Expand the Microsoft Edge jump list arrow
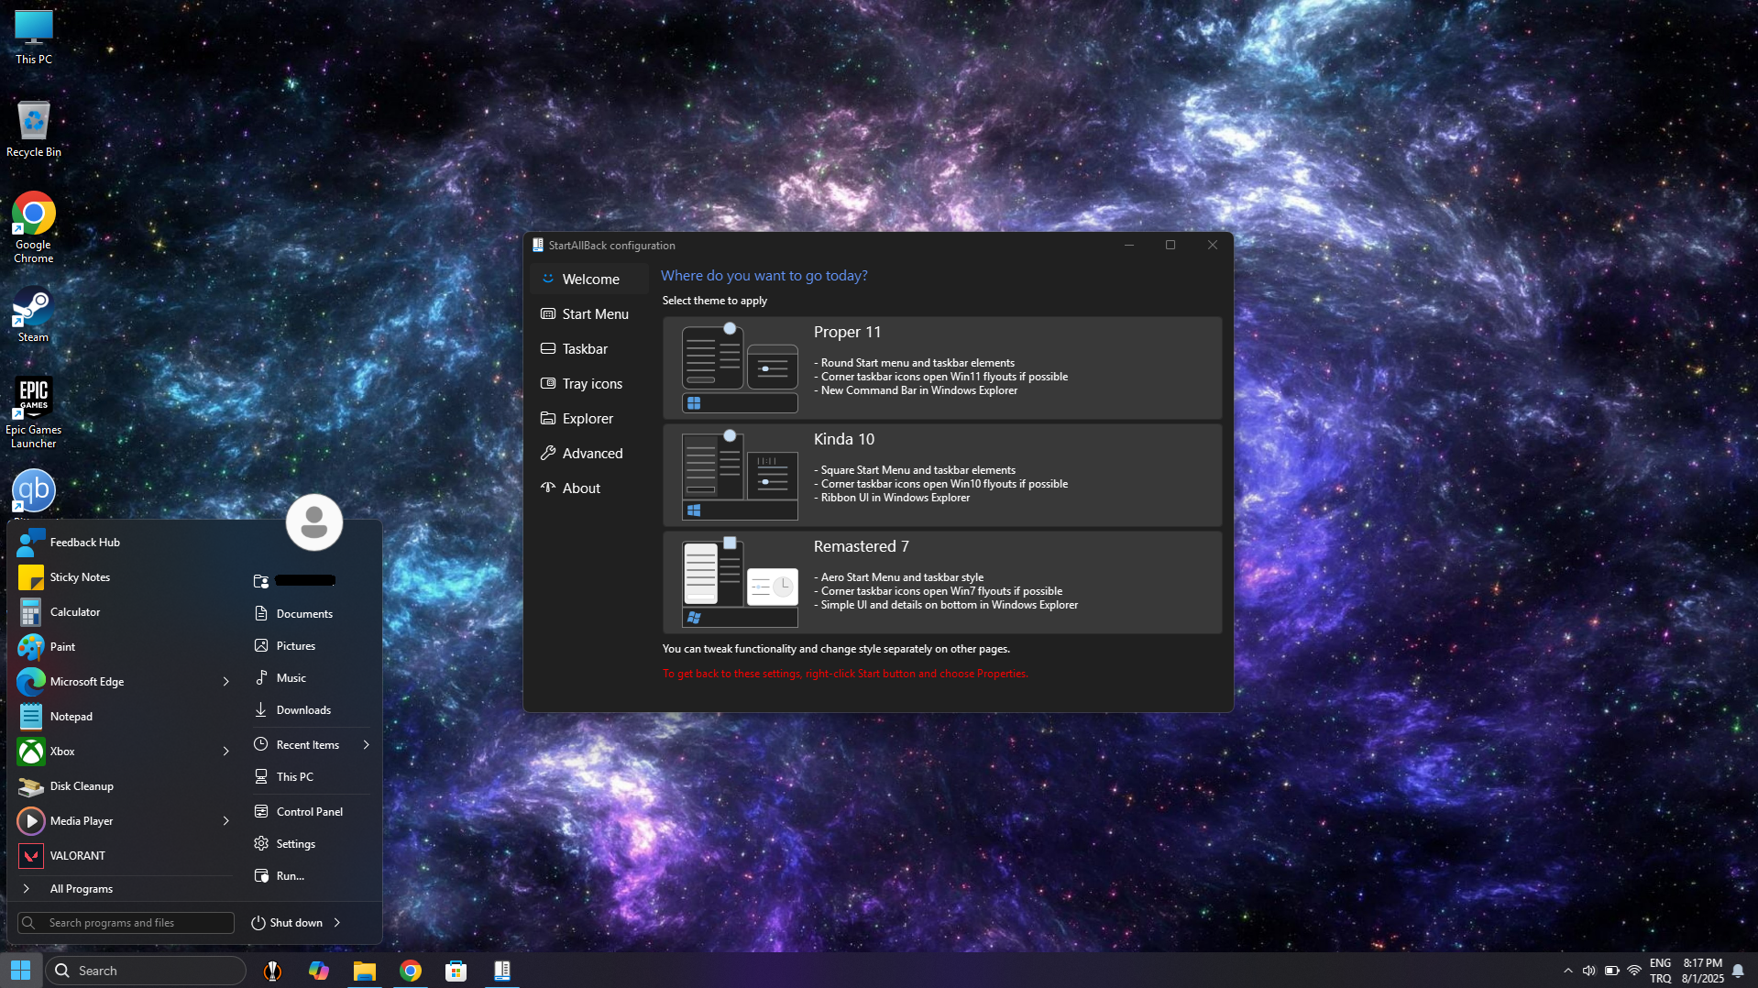 tap(226, 682)
